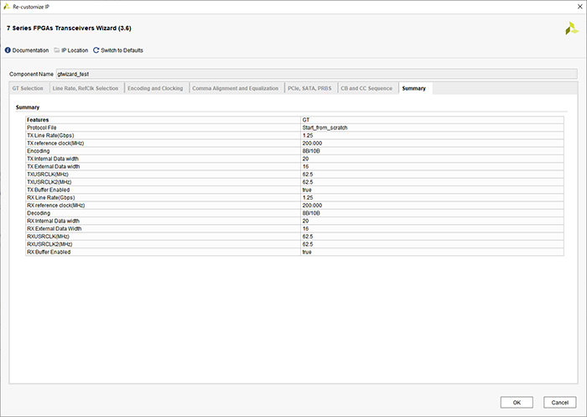Click the Xilinx logo at top right
This screenshot has height=417, width=587.
click(572, 29)
